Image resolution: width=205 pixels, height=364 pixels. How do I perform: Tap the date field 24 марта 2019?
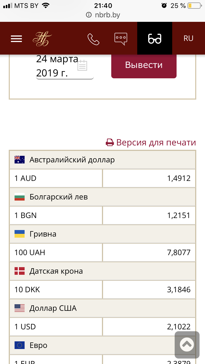click(x=57, y=66)
